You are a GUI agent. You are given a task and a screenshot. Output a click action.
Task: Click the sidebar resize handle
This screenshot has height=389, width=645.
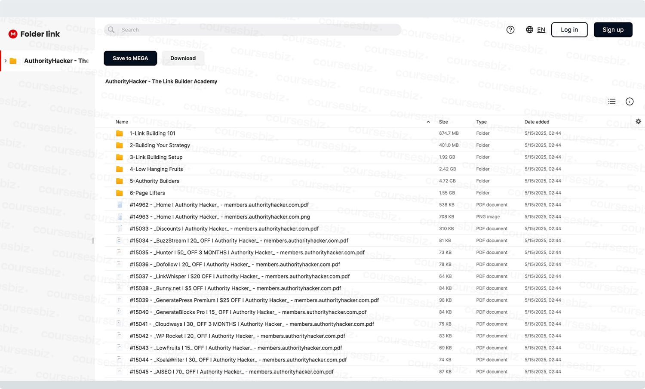click(93, 241)
